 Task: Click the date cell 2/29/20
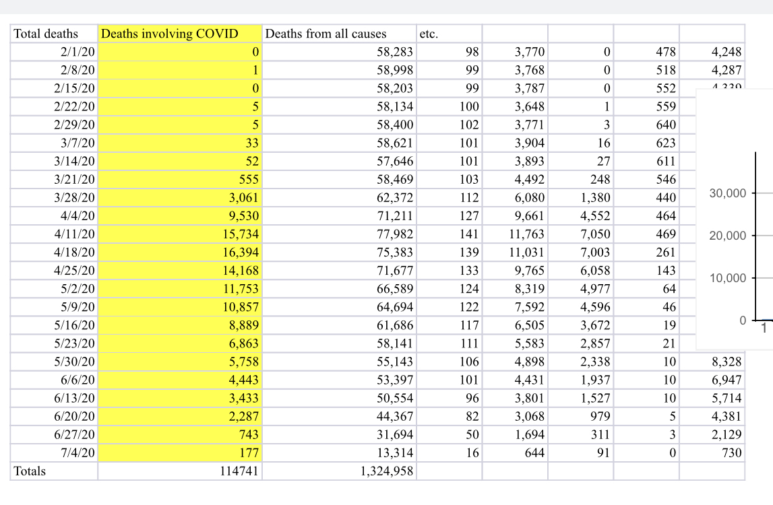pos(54,125)
